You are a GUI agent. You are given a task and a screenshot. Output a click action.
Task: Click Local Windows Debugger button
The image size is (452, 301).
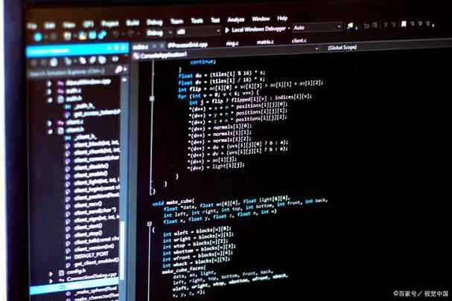[258, 29]
